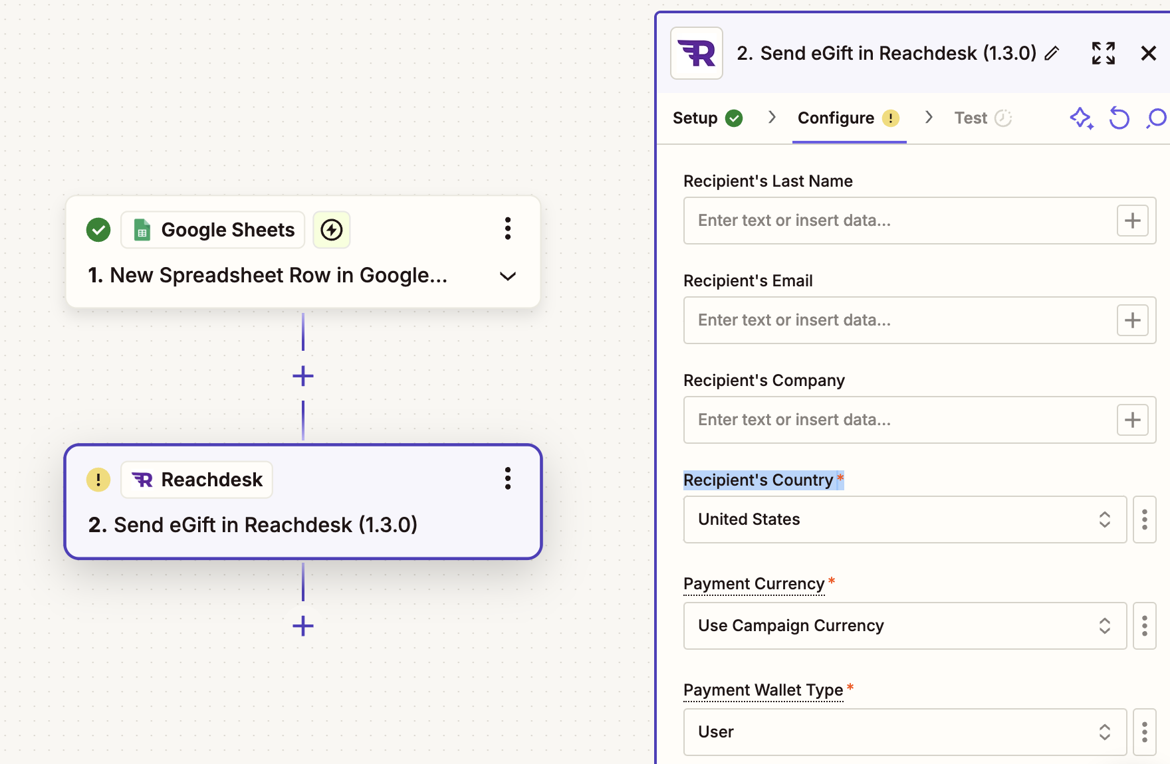Close the Send eGift configuration panel
Viewport: 1170px width, 764px height.
pos(1148,53)
